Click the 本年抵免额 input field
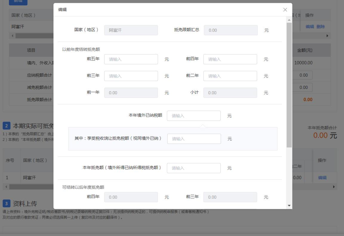Screen dimensions: 344x236 194,168
